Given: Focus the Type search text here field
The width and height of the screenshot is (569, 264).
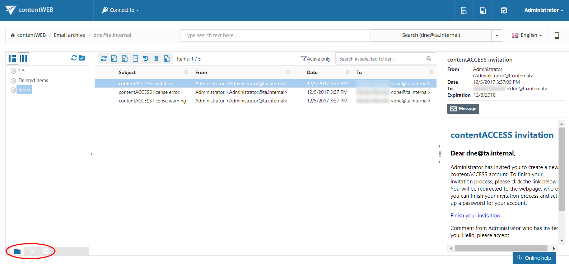Looking at the screenshot, I should pos(275,35).
